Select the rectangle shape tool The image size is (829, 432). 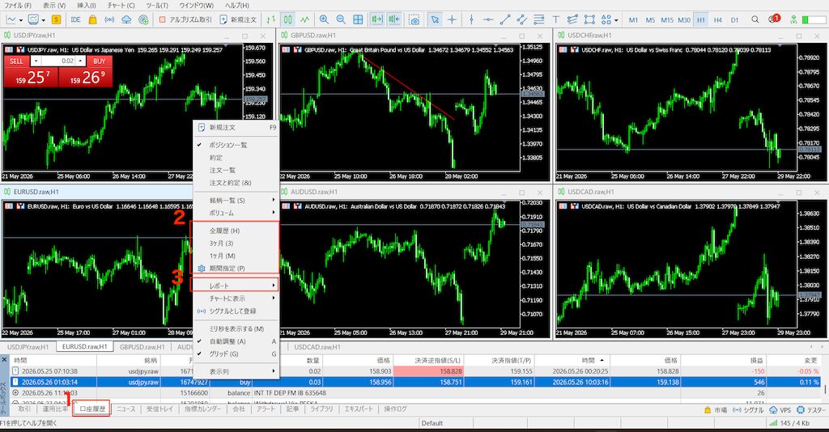pos(589,19)
